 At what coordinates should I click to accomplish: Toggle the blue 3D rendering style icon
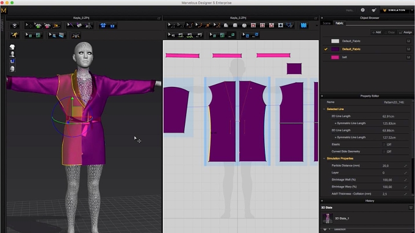[12, 61]
